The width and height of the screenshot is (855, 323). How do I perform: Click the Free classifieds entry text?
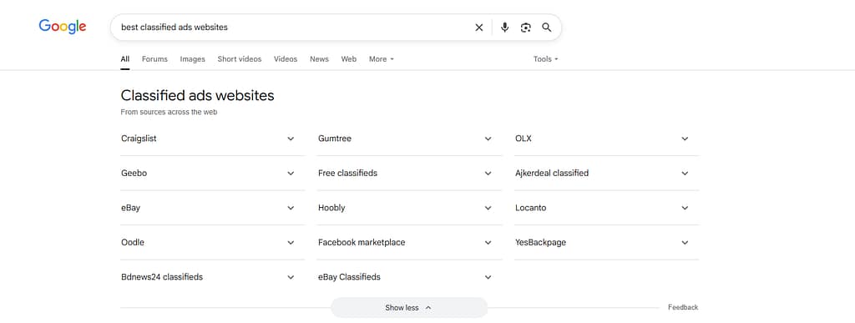pos(348,174)
